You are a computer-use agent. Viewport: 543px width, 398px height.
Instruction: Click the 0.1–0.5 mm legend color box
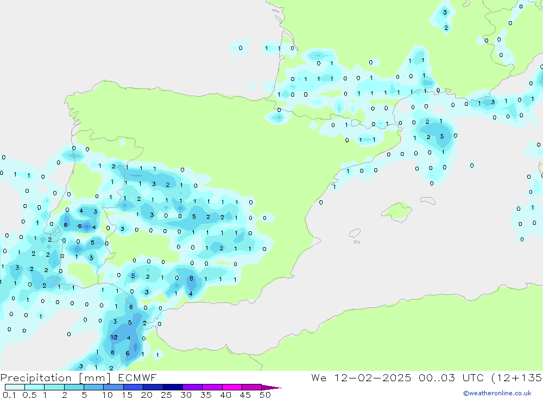pyautogui.click(x=15, y=387)
